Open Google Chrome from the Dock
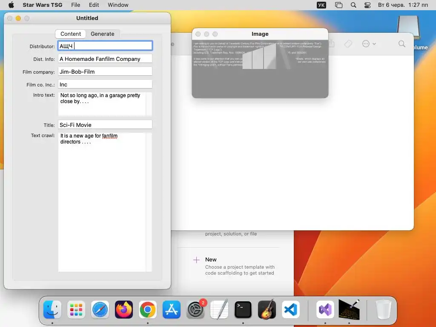 [148, 310]
